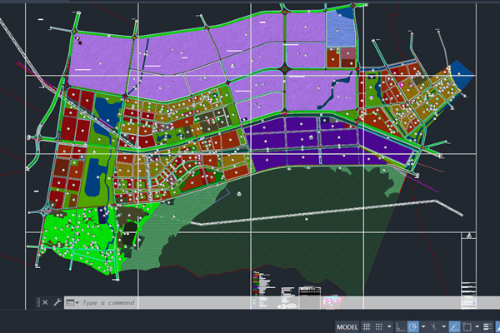Toggle Ortho mode in the status bar

click(401, 326)
